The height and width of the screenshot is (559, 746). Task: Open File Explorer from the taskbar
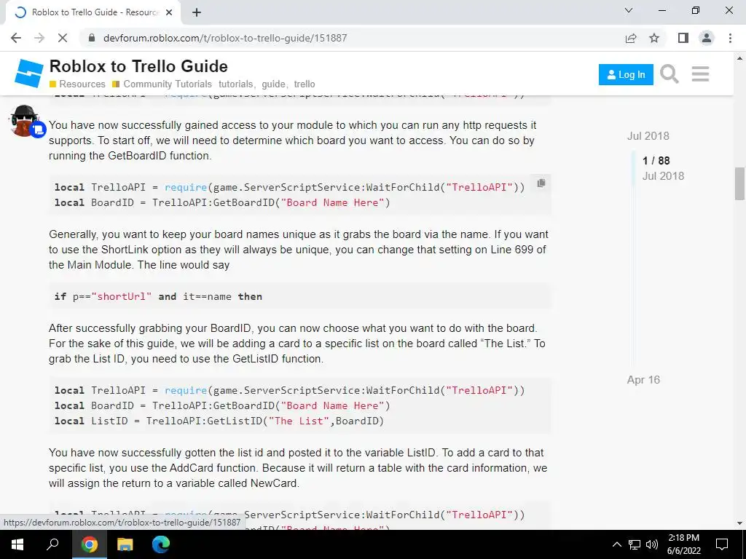(125, 544)
